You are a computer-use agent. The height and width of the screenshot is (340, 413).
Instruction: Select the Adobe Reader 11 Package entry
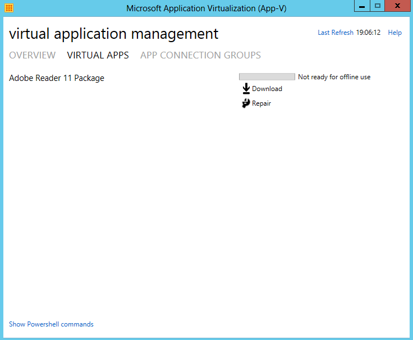pyautogui.click(x=57, y=78)
